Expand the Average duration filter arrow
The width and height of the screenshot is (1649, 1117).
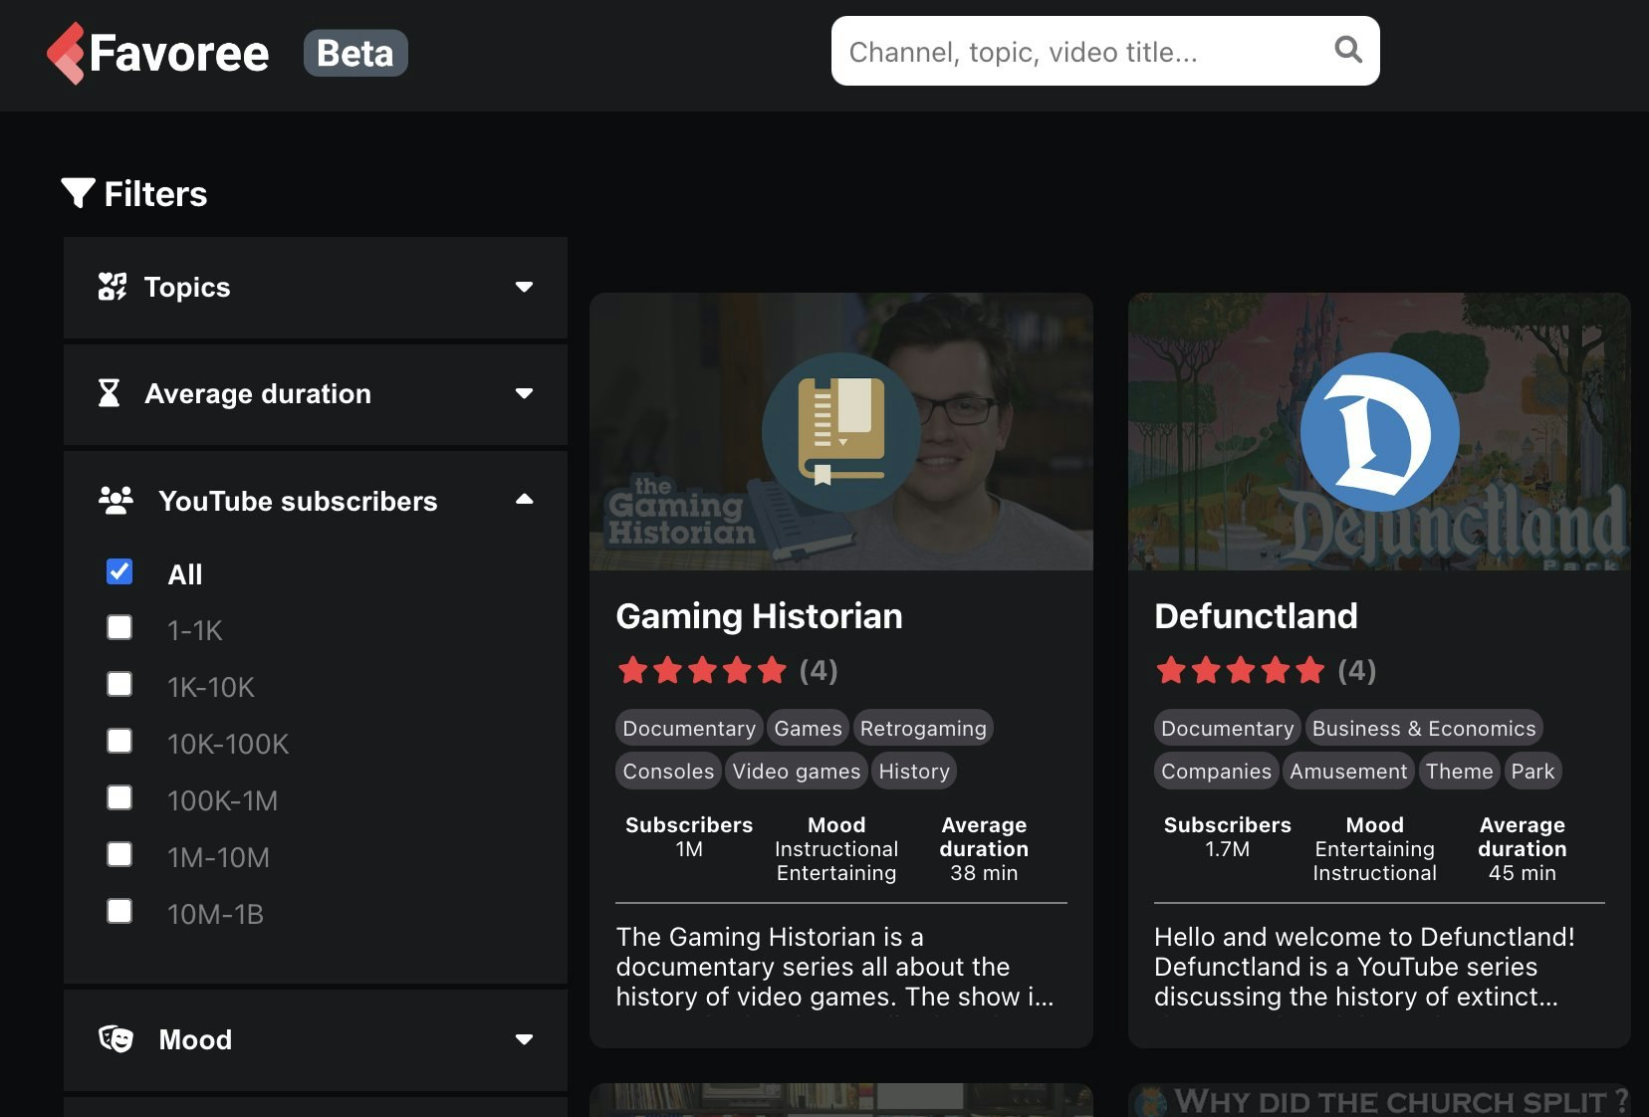coord(524,393)
